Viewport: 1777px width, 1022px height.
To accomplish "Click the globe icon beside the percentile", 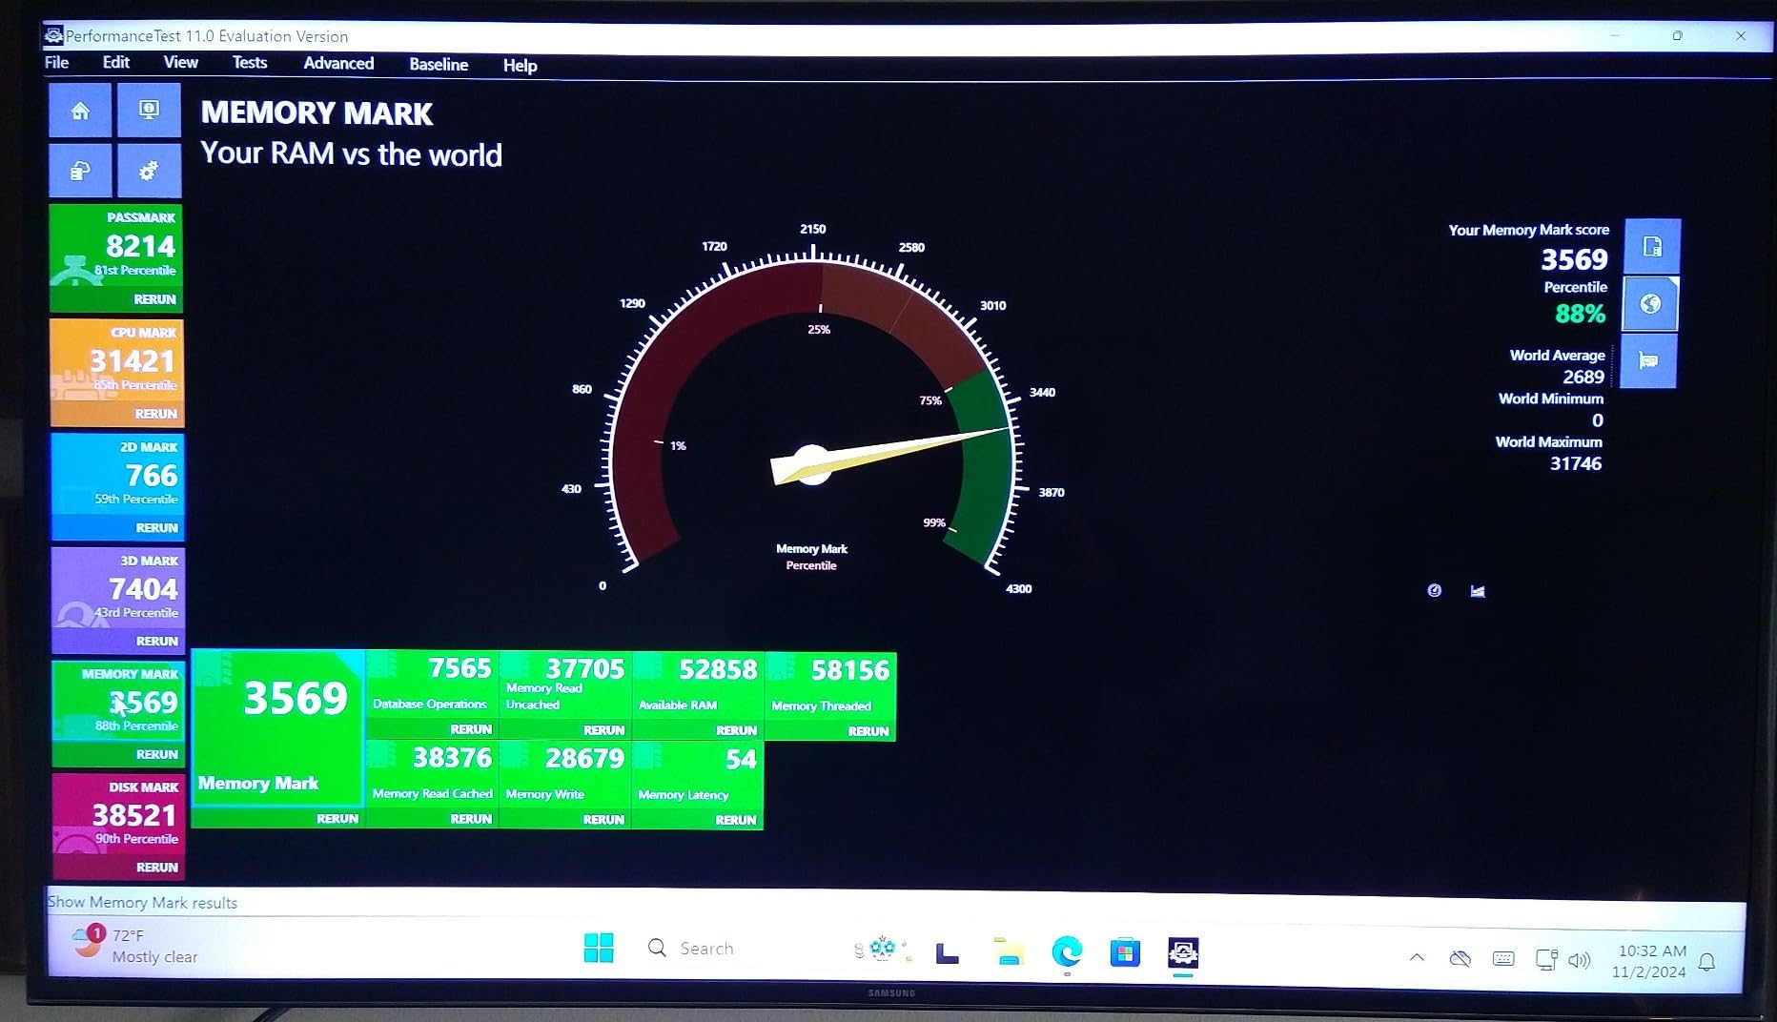I will tap(1650, 304).
